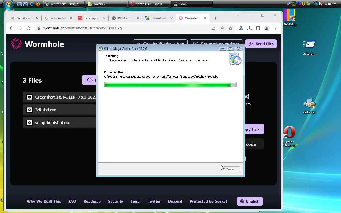Screen dimensions: 341x213
Task: Open Chrome side panel icon
Action: coord(258,28)
